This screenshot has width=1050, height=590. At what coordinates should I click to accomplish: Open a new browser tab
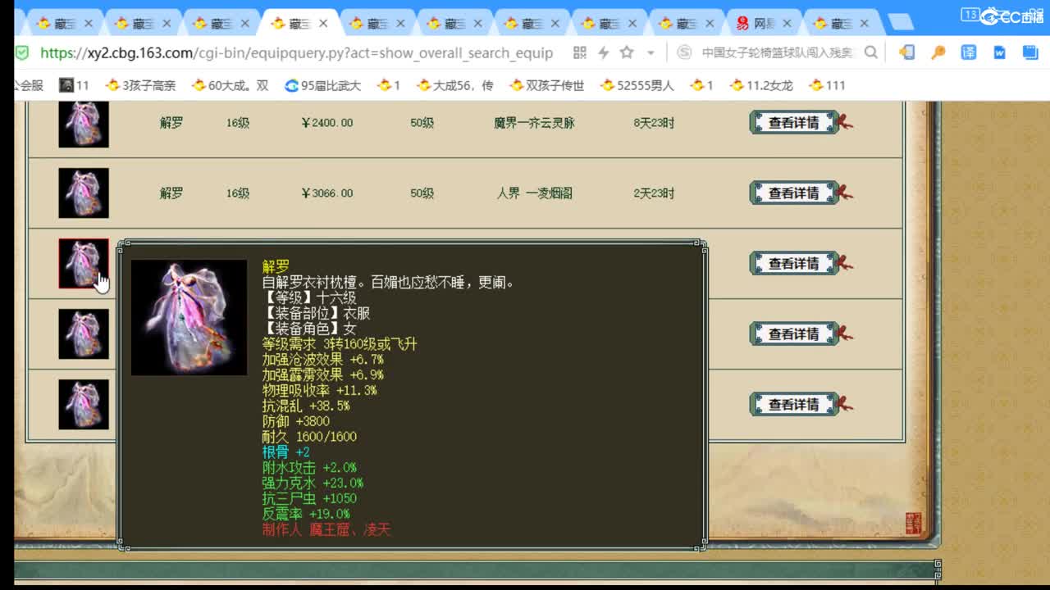point(902,22)
